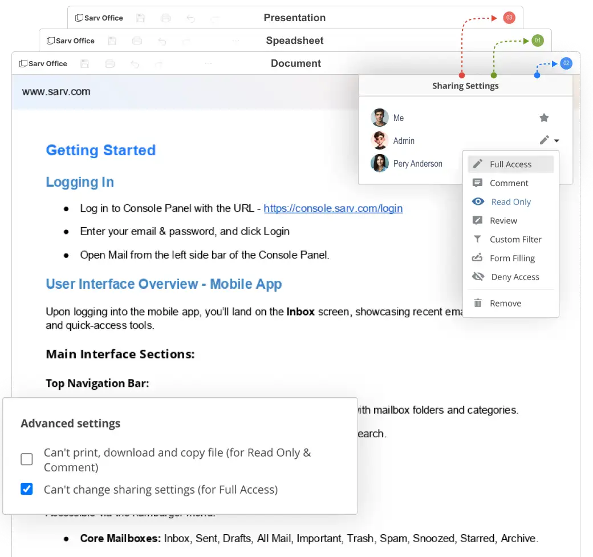Select the Redo icon on the Speadsheet toolbar
593x557 pixels.
click(186, 40)
